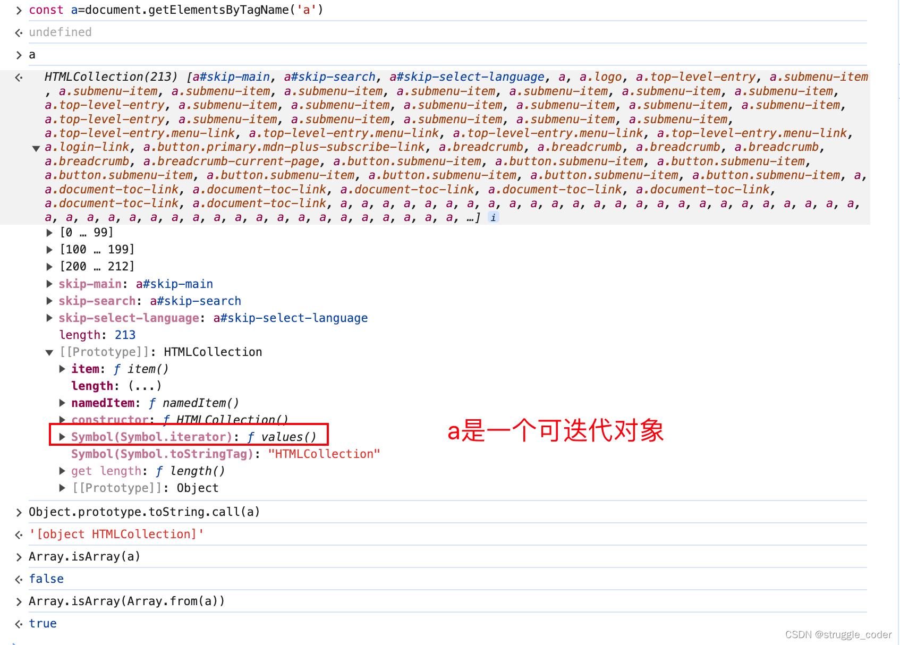Expand the Symbol(Symbol.iterator) values() entry
Viewport: 900px width, 645px height.
click(x=62, y=437)
